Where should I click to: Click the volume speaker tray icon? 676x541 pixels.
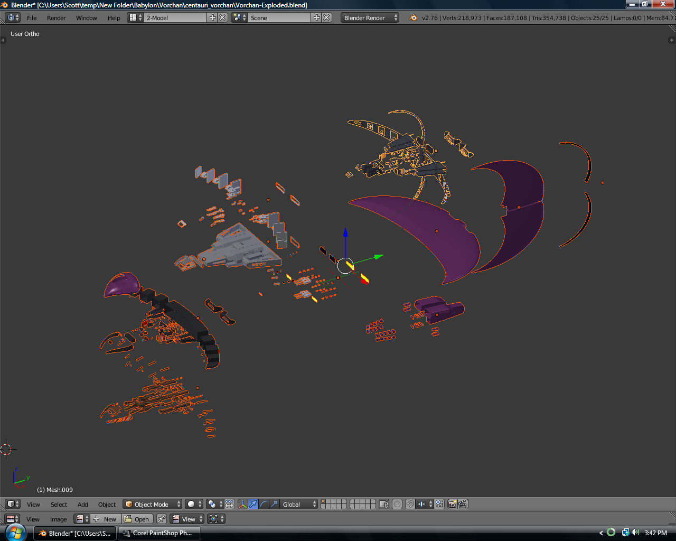click(635, 533)
